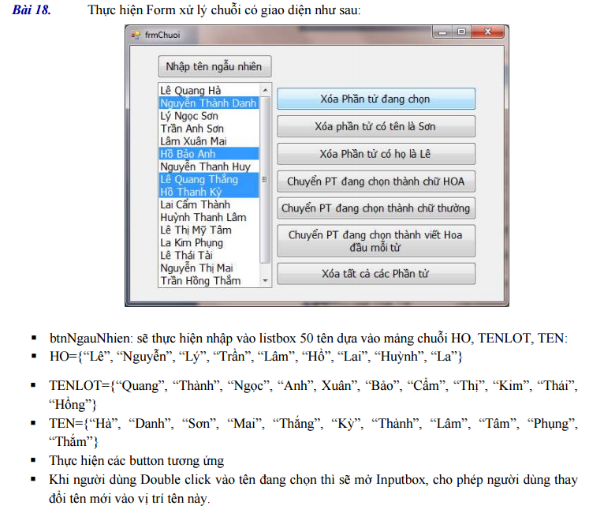Minimize the frmChuoi window
Viewport: 589px width, 513px height.
click(x=442, y=32)
